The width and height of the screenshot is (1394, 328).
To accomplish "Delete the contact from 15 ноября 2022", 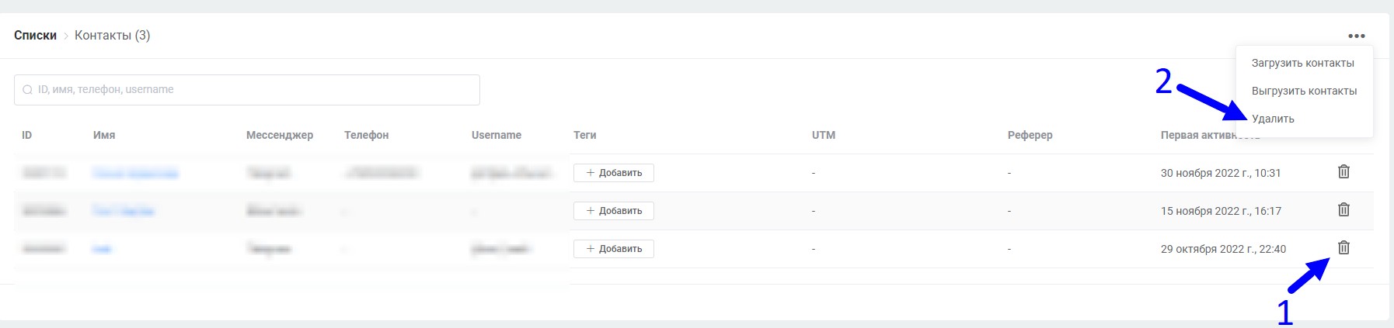I will 1343,209.
